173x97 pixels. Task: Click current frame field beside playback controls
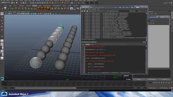tap(149, 83)
